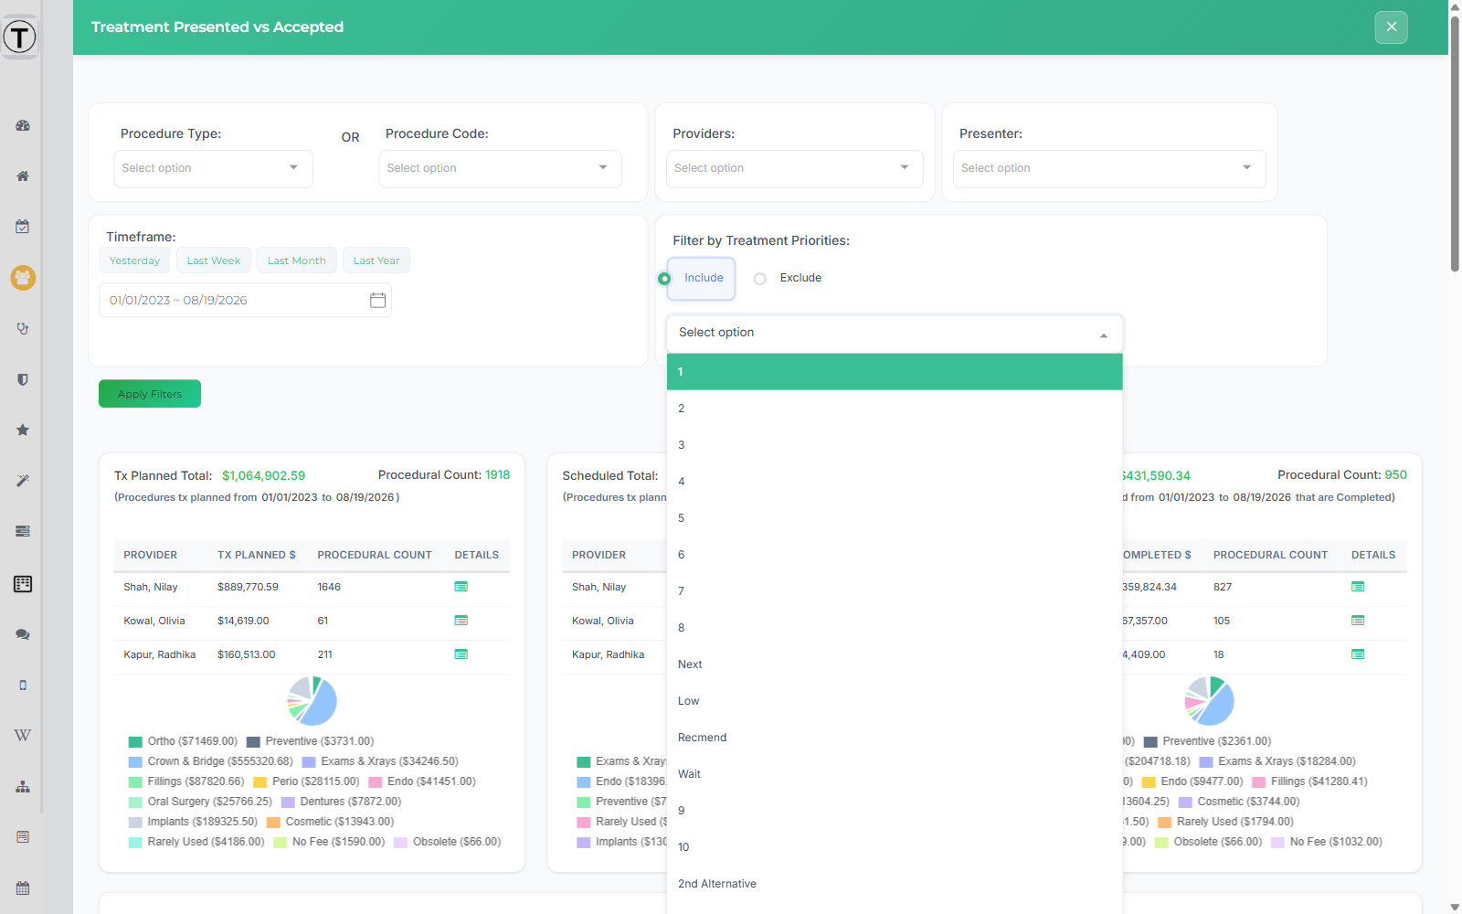
Task: Click the Tx Planned pie chart
Action: [x=313, y=701]
